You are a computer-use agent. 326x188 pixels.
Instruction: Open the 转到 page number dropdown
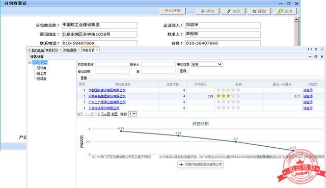[132, 114]
